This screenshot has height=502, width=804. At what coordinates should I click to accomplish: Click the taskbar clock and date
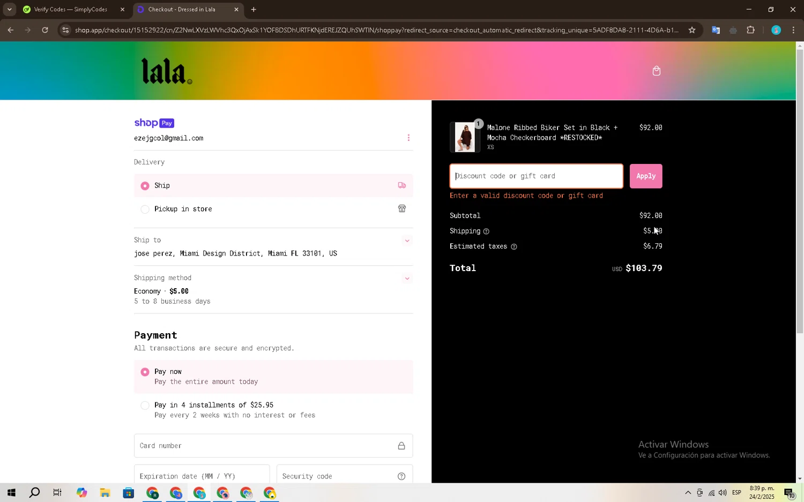coord(762,493)
